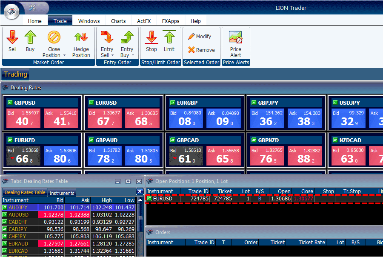This screenshot has width=383, height=257.
Task: Click the Ticket Rate header in Orders
Action: [306, 243]
